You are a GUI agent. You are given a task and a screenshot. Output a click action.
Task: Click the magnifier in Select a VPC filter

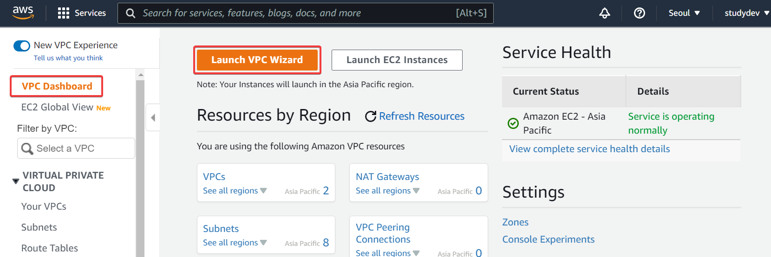[x=27, y=148]
